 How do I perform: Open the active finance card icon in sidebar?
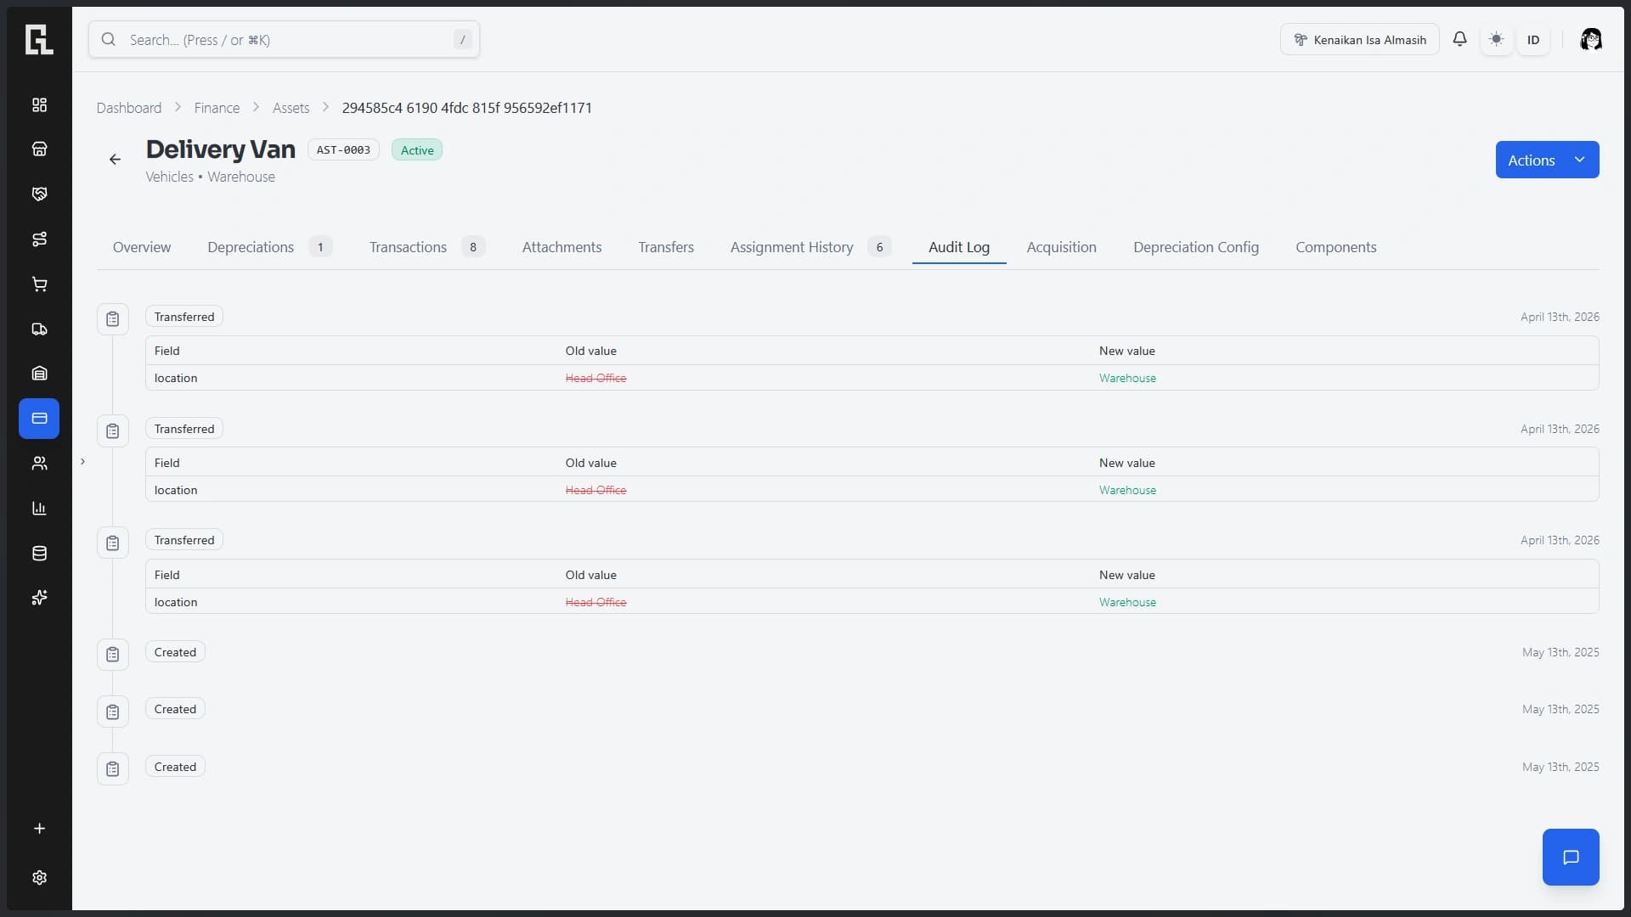(x=39, y=419)
